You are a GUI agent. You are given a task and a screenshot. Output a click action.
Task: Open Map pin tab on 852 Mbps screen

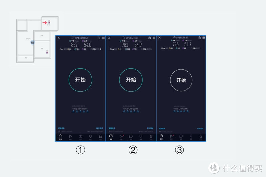(x=90, y=137)
